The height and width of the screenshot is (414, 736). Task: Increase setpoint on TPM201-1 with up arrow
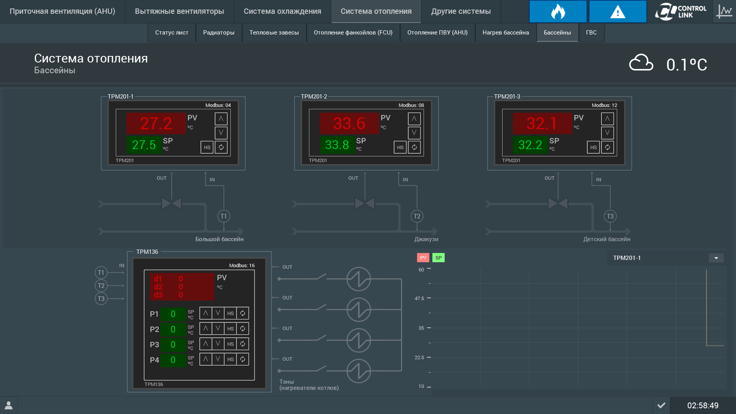click(x=221, y=118)
